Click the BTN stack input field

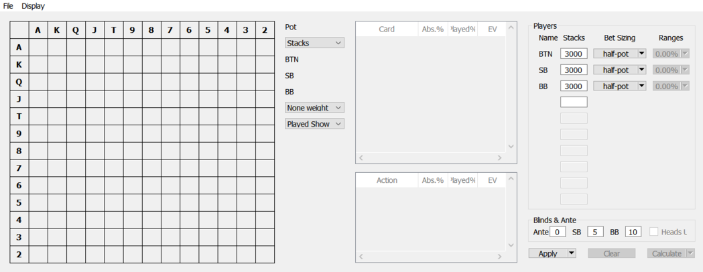tap(574, 54)
